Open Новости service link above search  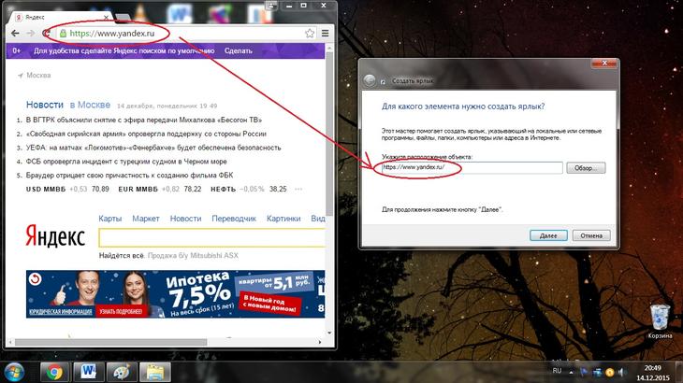185,219
